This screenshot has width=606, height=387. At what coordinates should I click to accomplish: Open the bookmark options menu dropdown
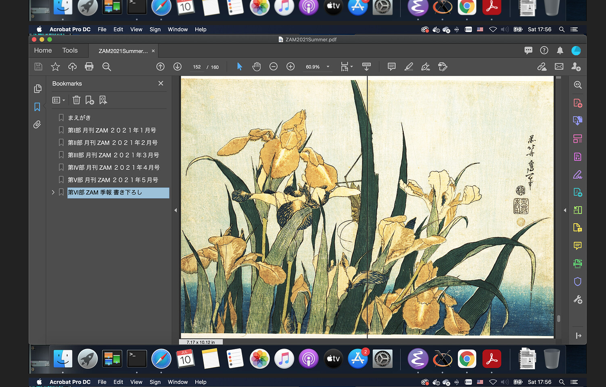point(59,100)
